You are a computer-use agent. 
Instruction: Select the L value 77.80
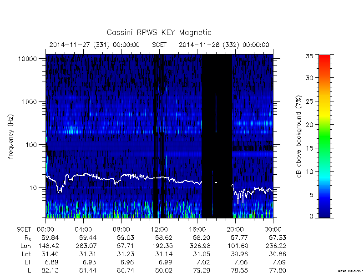278,270
